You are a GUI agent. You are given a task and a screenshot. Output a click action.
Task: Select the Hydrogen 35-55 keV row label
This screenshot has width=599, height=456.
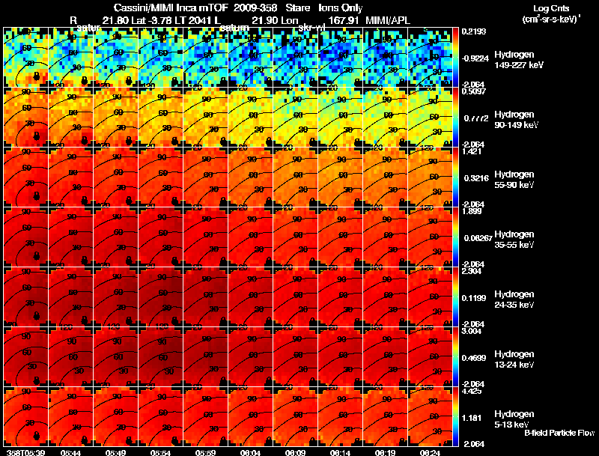tap(514, 240)
